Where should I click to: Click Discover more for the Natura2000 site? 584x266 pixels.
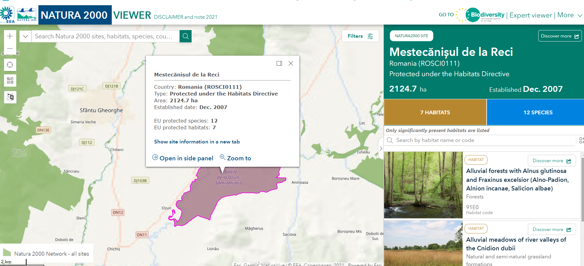(559, 36)
